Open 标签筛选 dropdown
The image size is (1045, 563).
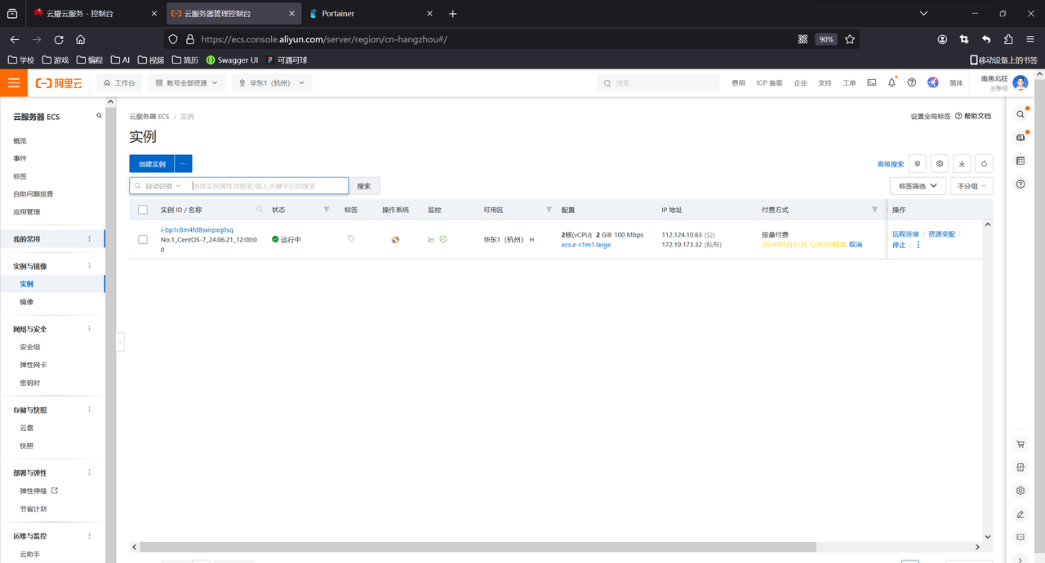tap(918, 186)
